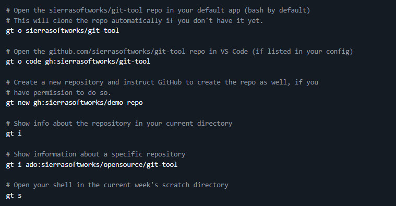This screenshot has width=396, height=206.
Task: Click the text '(if listed in your config)'
Action: (x=302, y=52)
